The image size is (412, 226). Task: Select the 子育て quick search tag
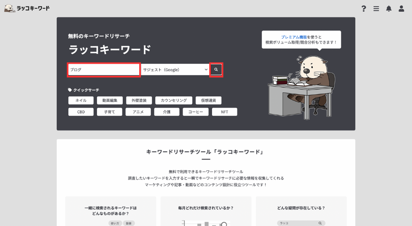point(109,112)
